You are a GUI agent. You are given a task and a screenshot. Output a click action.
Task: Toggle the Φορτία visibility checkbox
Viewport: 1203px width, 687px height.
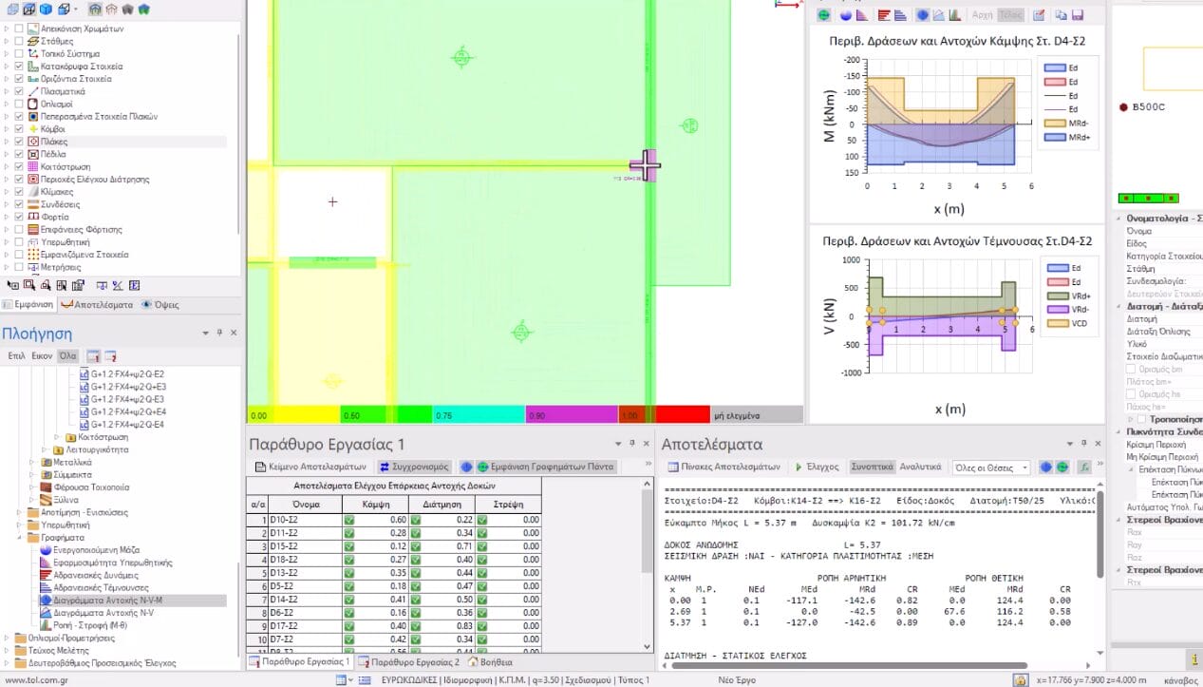(x=19, y=217)
